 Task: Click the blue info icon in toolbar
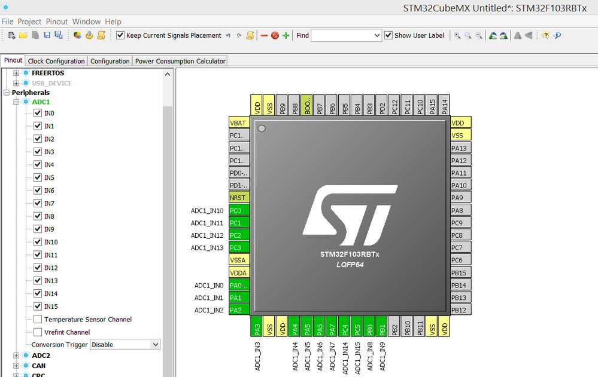(557, 35)
